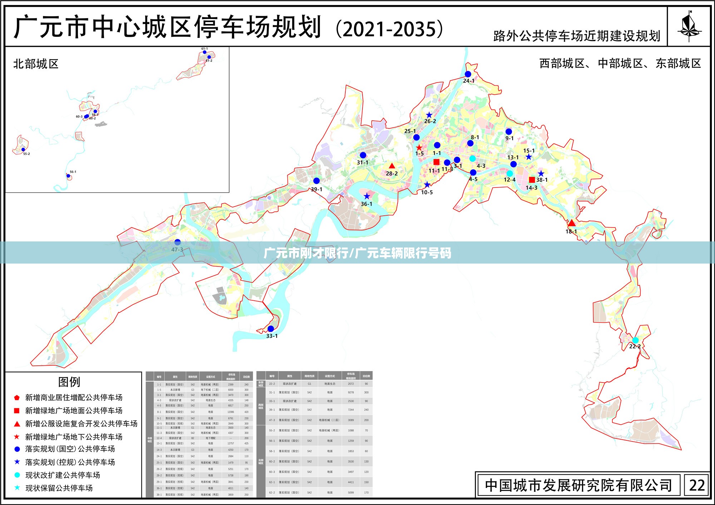
Task: Click the cyan circle marker 4-3
Action: pos(473,159)
